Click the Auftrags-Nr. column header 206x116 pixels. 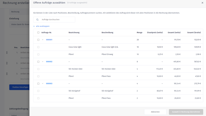click(46, 32)
